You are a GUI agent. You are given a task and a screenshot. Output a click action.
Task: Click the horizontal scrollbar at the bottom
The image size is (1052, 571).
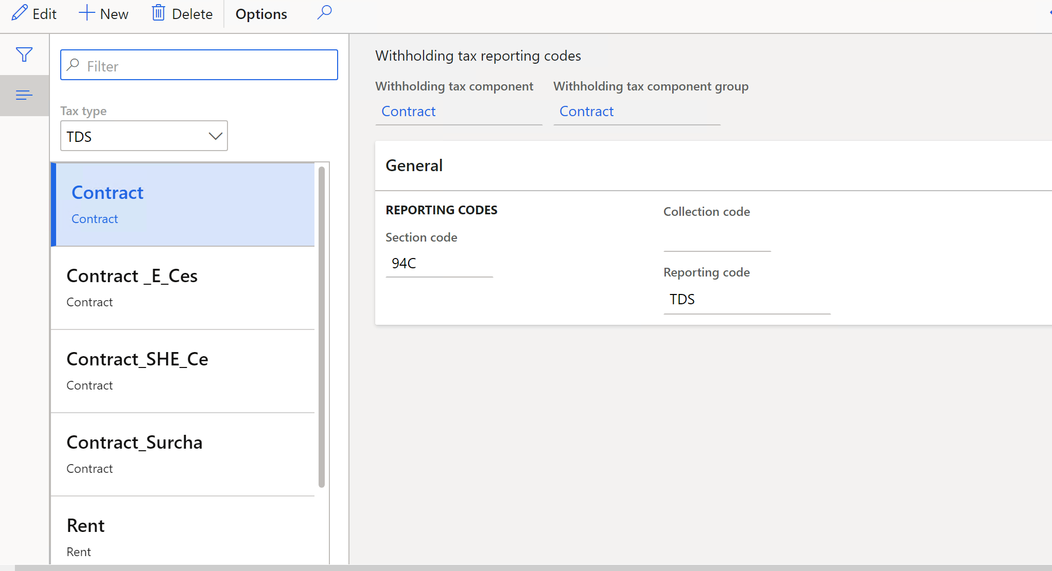(533, 568)
